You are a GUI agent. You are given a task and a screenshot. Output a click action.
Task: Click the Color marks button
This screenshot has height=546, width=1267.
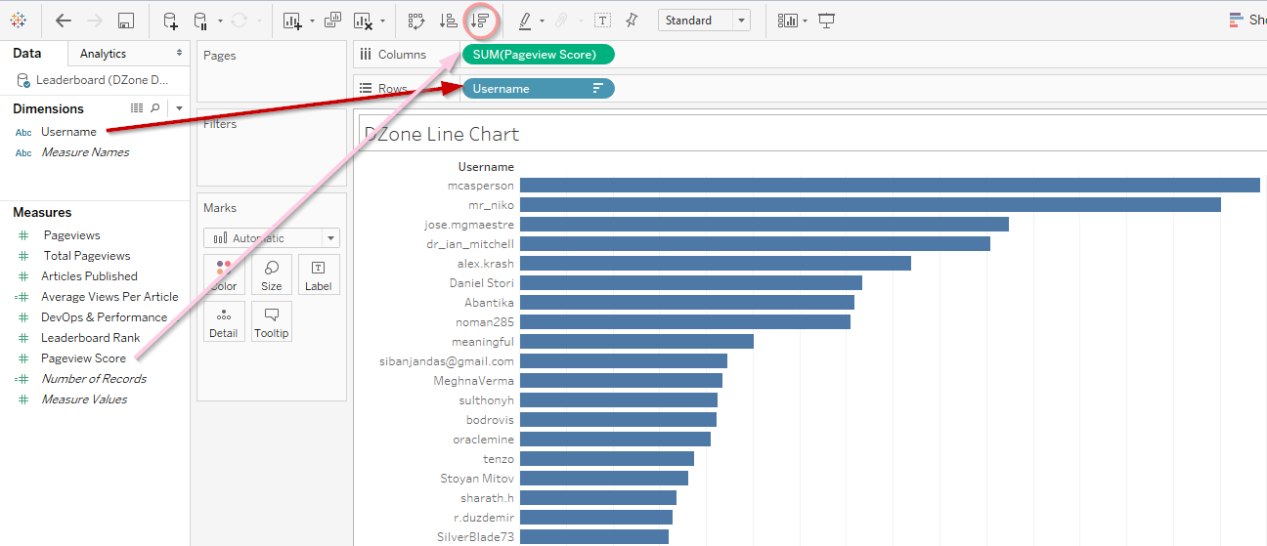(223, 275)
